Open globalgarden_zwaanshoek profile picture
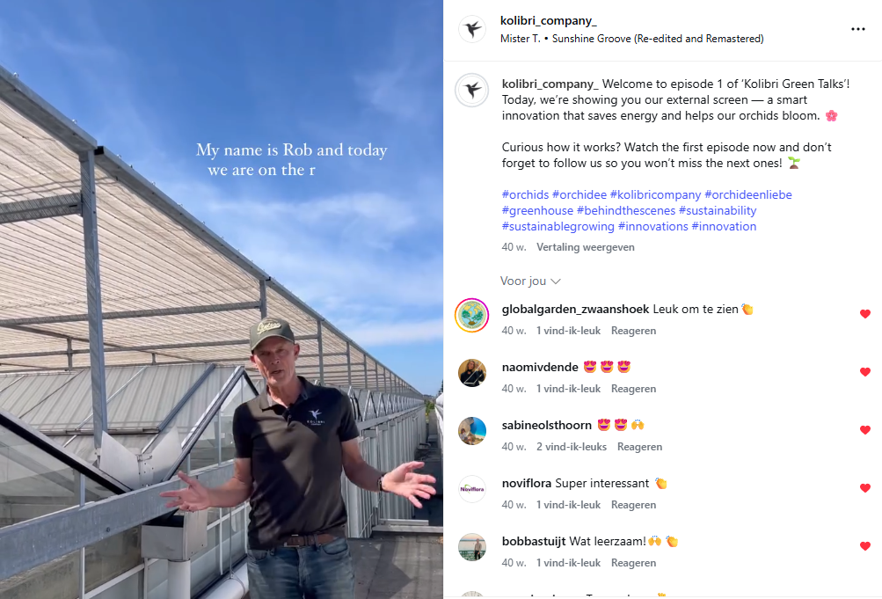Image resolution: width=882 pixels, height=599 pixels. 472,316
